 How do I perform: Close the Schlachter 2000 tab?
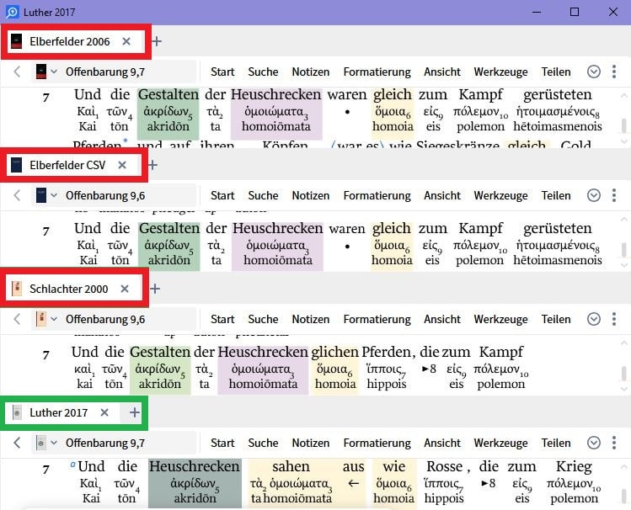(125, 289)
